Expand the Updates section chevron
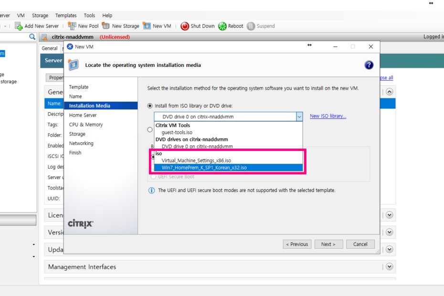 click(x=390, y=250)
